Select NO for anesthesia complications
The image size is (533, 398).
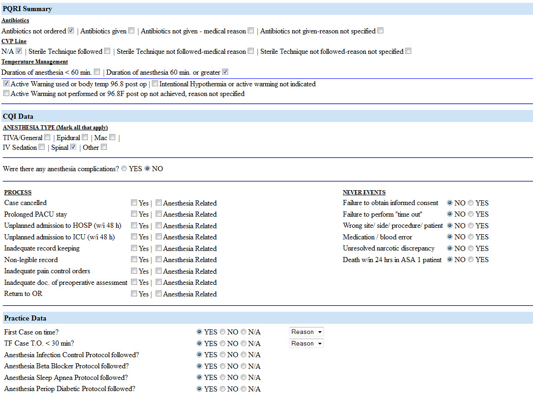(147, 169)
